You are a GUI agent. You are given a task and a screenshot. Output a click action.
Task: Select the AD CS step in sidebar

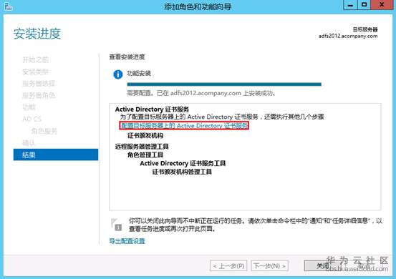pos(32,119)
